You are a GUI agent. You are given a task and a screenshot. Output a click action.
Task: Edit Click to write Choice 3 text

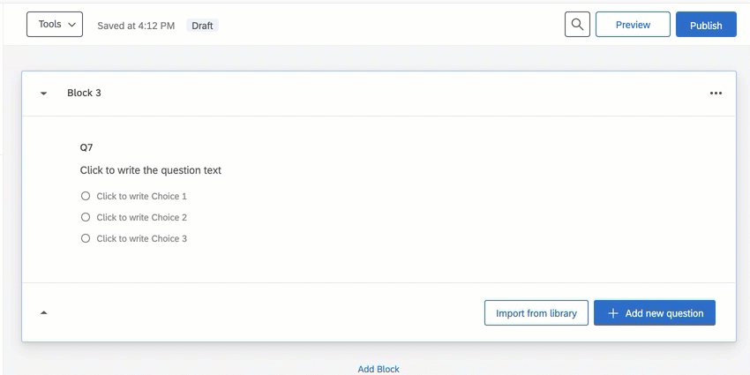pyautogui.click(x=141, y=238)
